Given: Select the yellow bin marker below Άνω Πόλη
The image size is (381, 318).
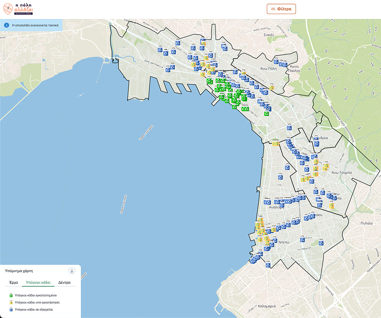Looking at the screenshot, I should point(272,87).
